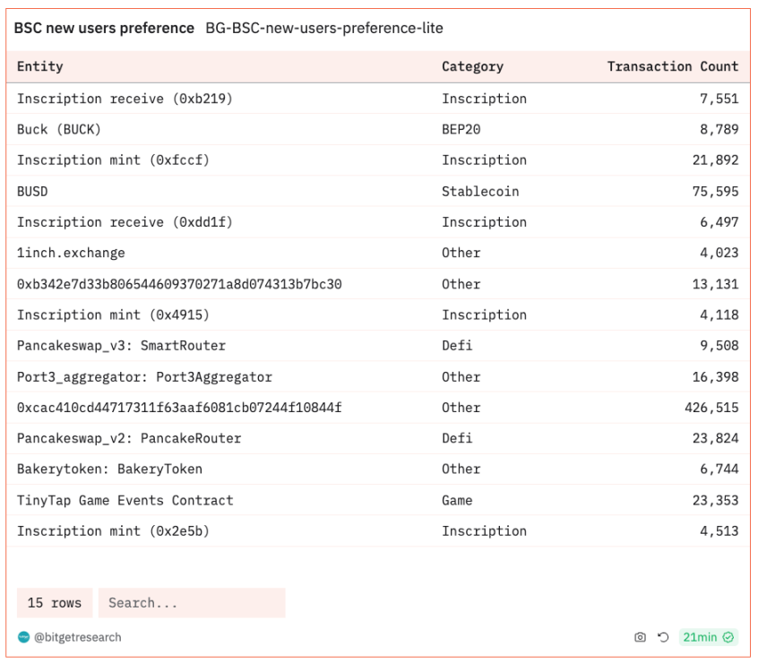Click the 21min query age badge
The height and width of the screenshot is (663, 758).
click(x=700, y=637)
